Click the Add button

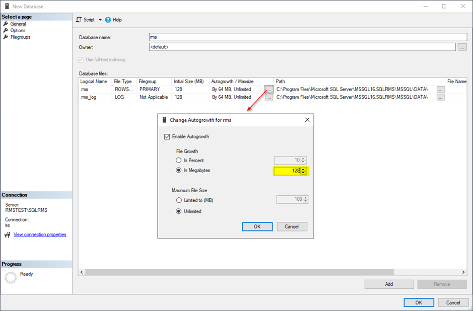389,284
